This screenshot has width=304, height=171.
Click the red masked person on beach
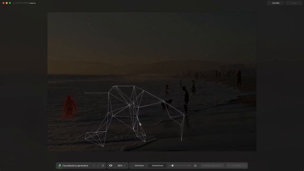(x=69, y=107)
